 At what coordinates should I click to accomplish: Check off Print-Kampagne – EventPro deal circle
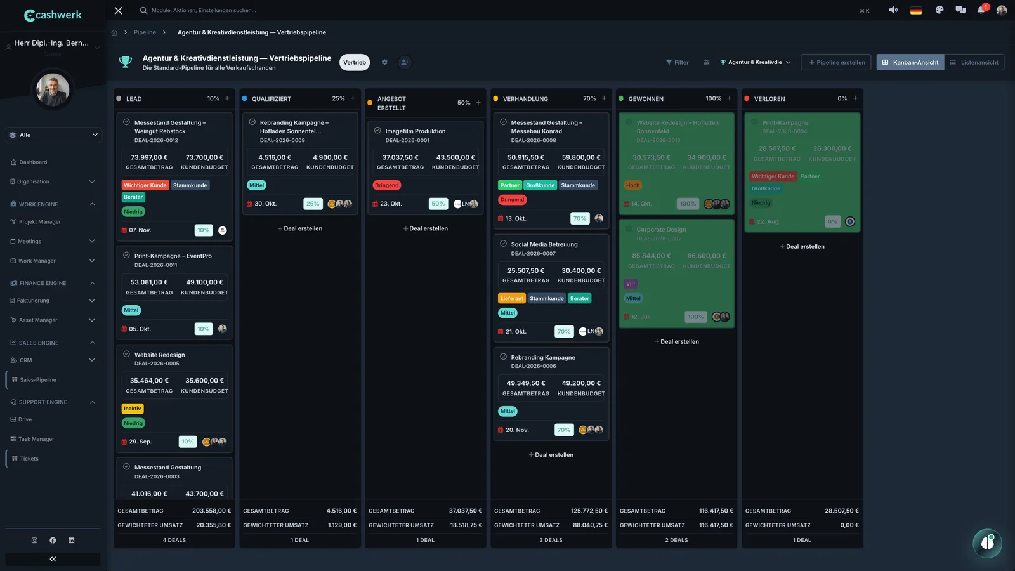(126, 255)
